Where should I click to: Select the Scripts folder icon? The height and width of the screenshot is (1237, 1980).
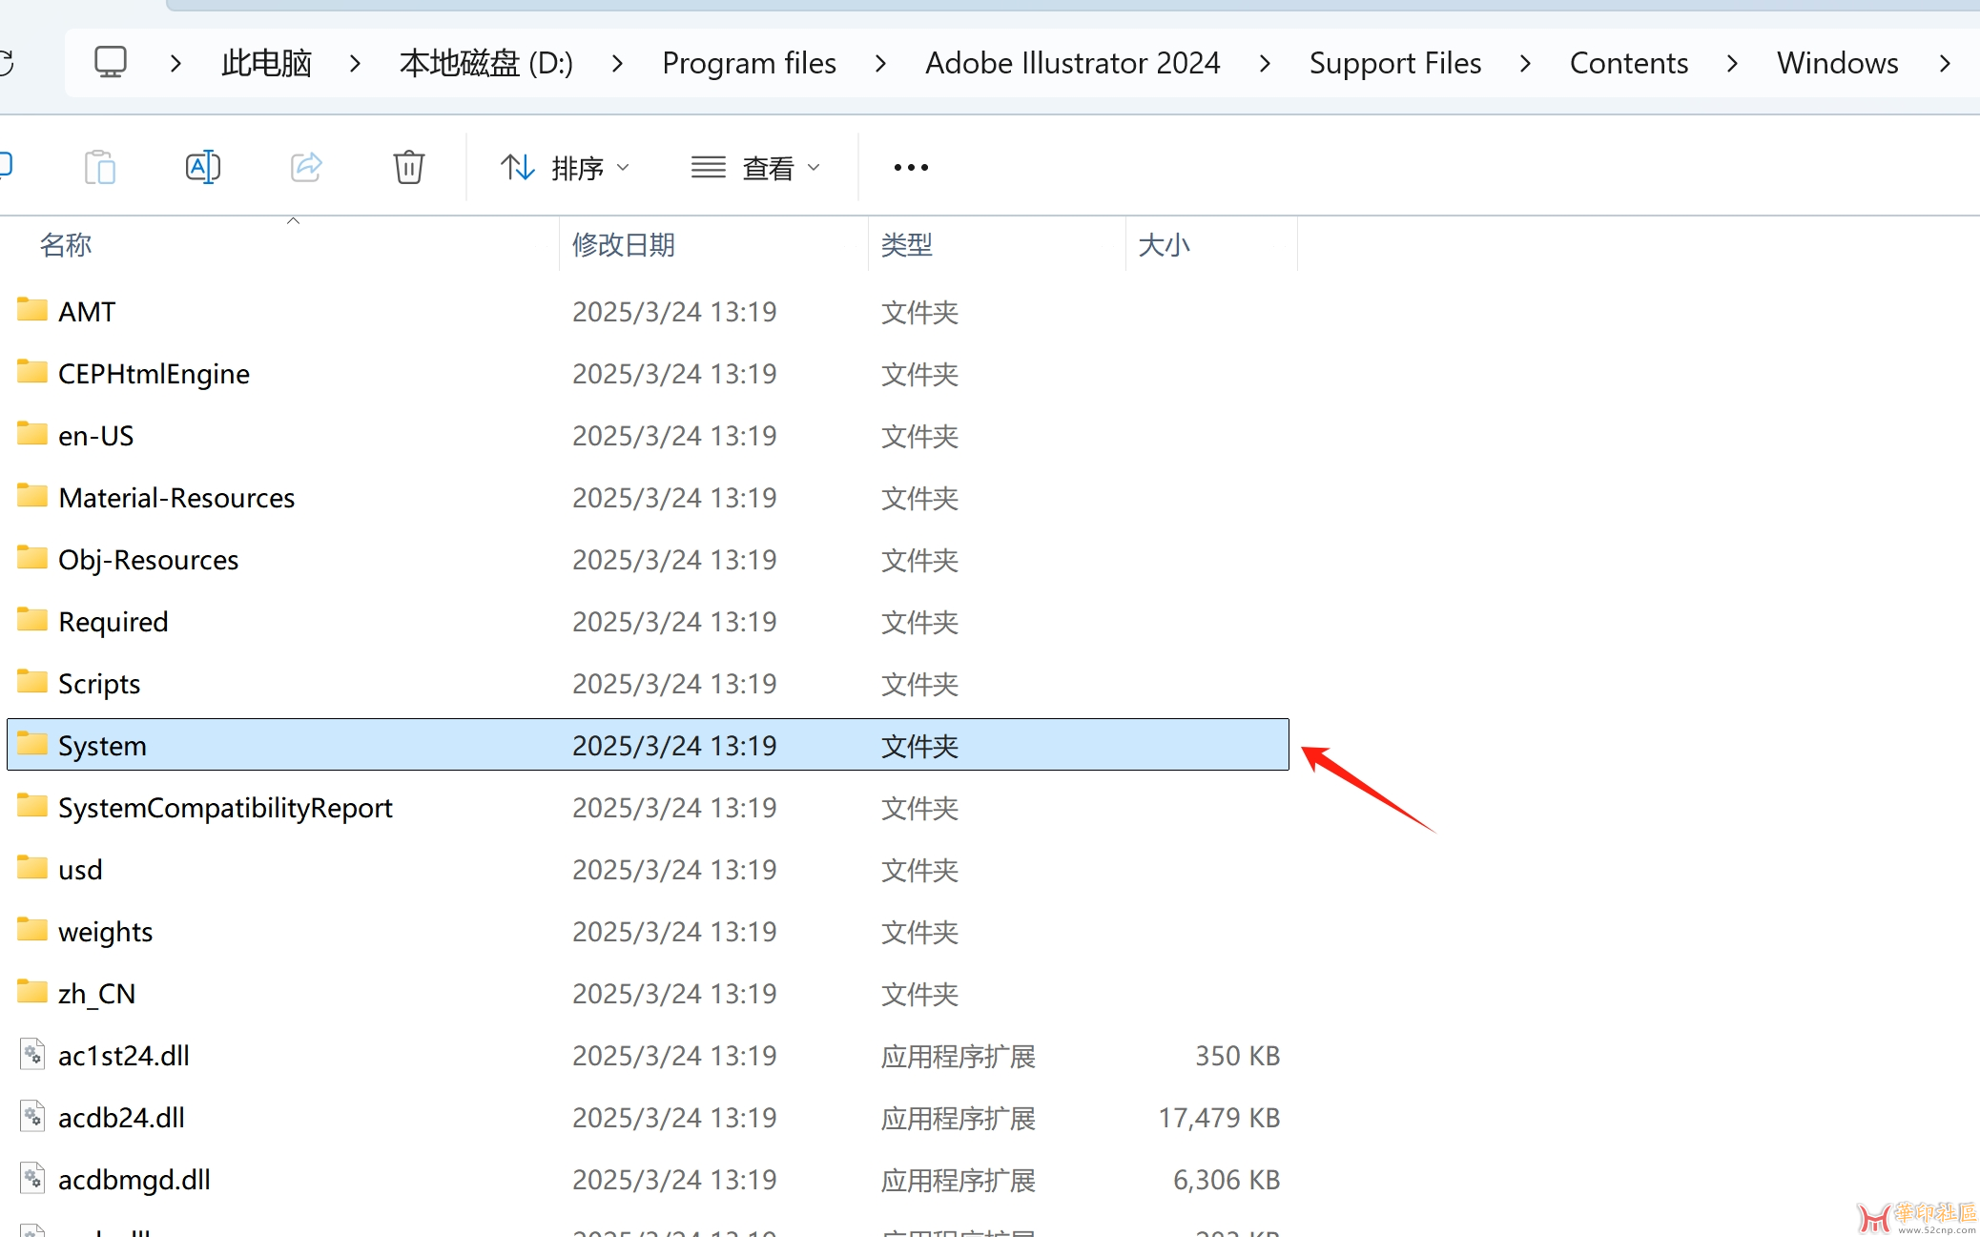pos(32,682)
